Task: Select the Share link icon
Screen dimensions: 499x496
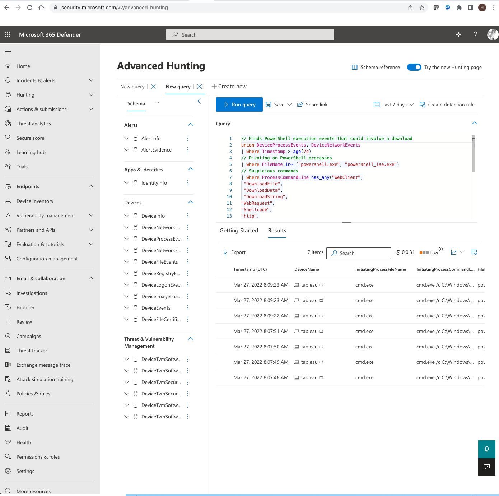Action: coord(300,105)
